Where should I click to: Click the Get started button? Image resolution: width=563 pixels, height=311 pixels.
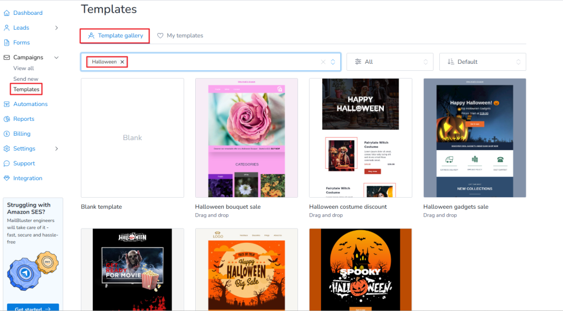[x=33, y=308]
